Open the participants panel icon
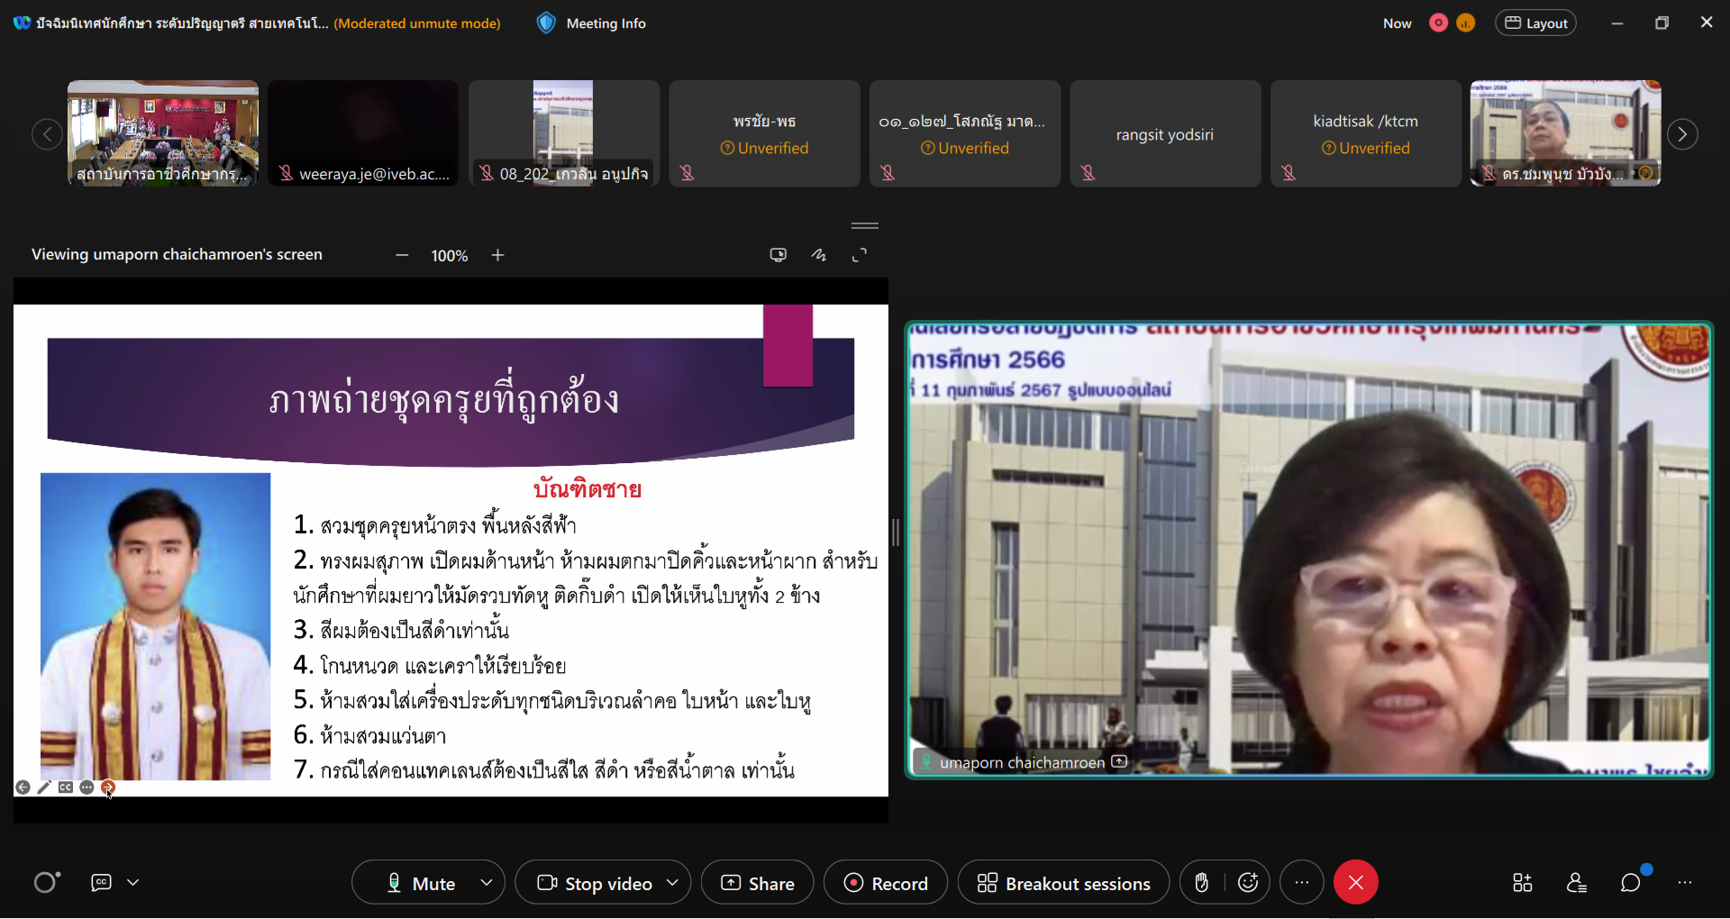 1576,883
